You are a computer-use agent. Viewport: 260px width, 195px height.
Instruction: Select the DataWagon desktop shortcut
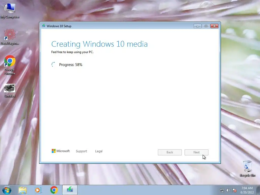(10, 37)
